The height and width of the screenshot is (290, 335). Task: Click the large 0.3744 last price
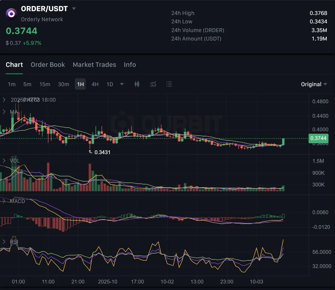coord(21,31)
